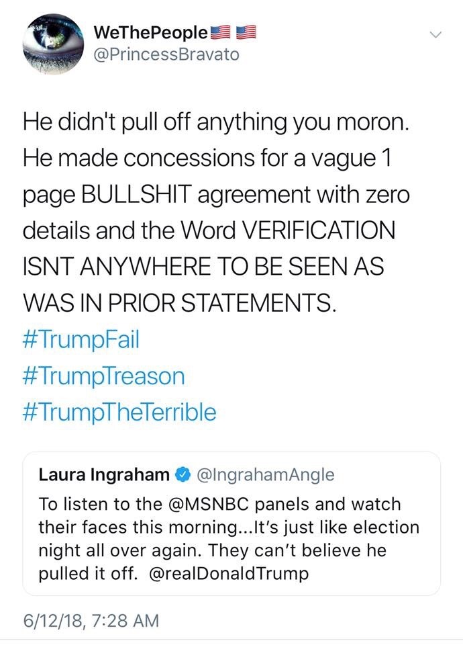Open the #TrumpTheTerrible hashtag

point(119,412)
